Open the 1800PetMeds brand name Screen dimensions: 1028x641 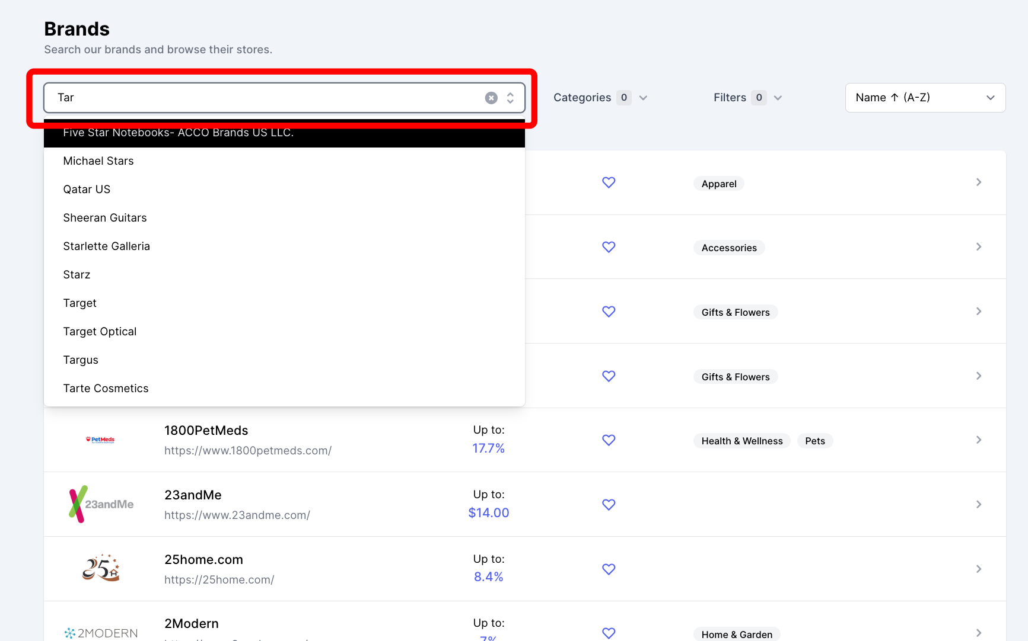click(x=206, y=431)
